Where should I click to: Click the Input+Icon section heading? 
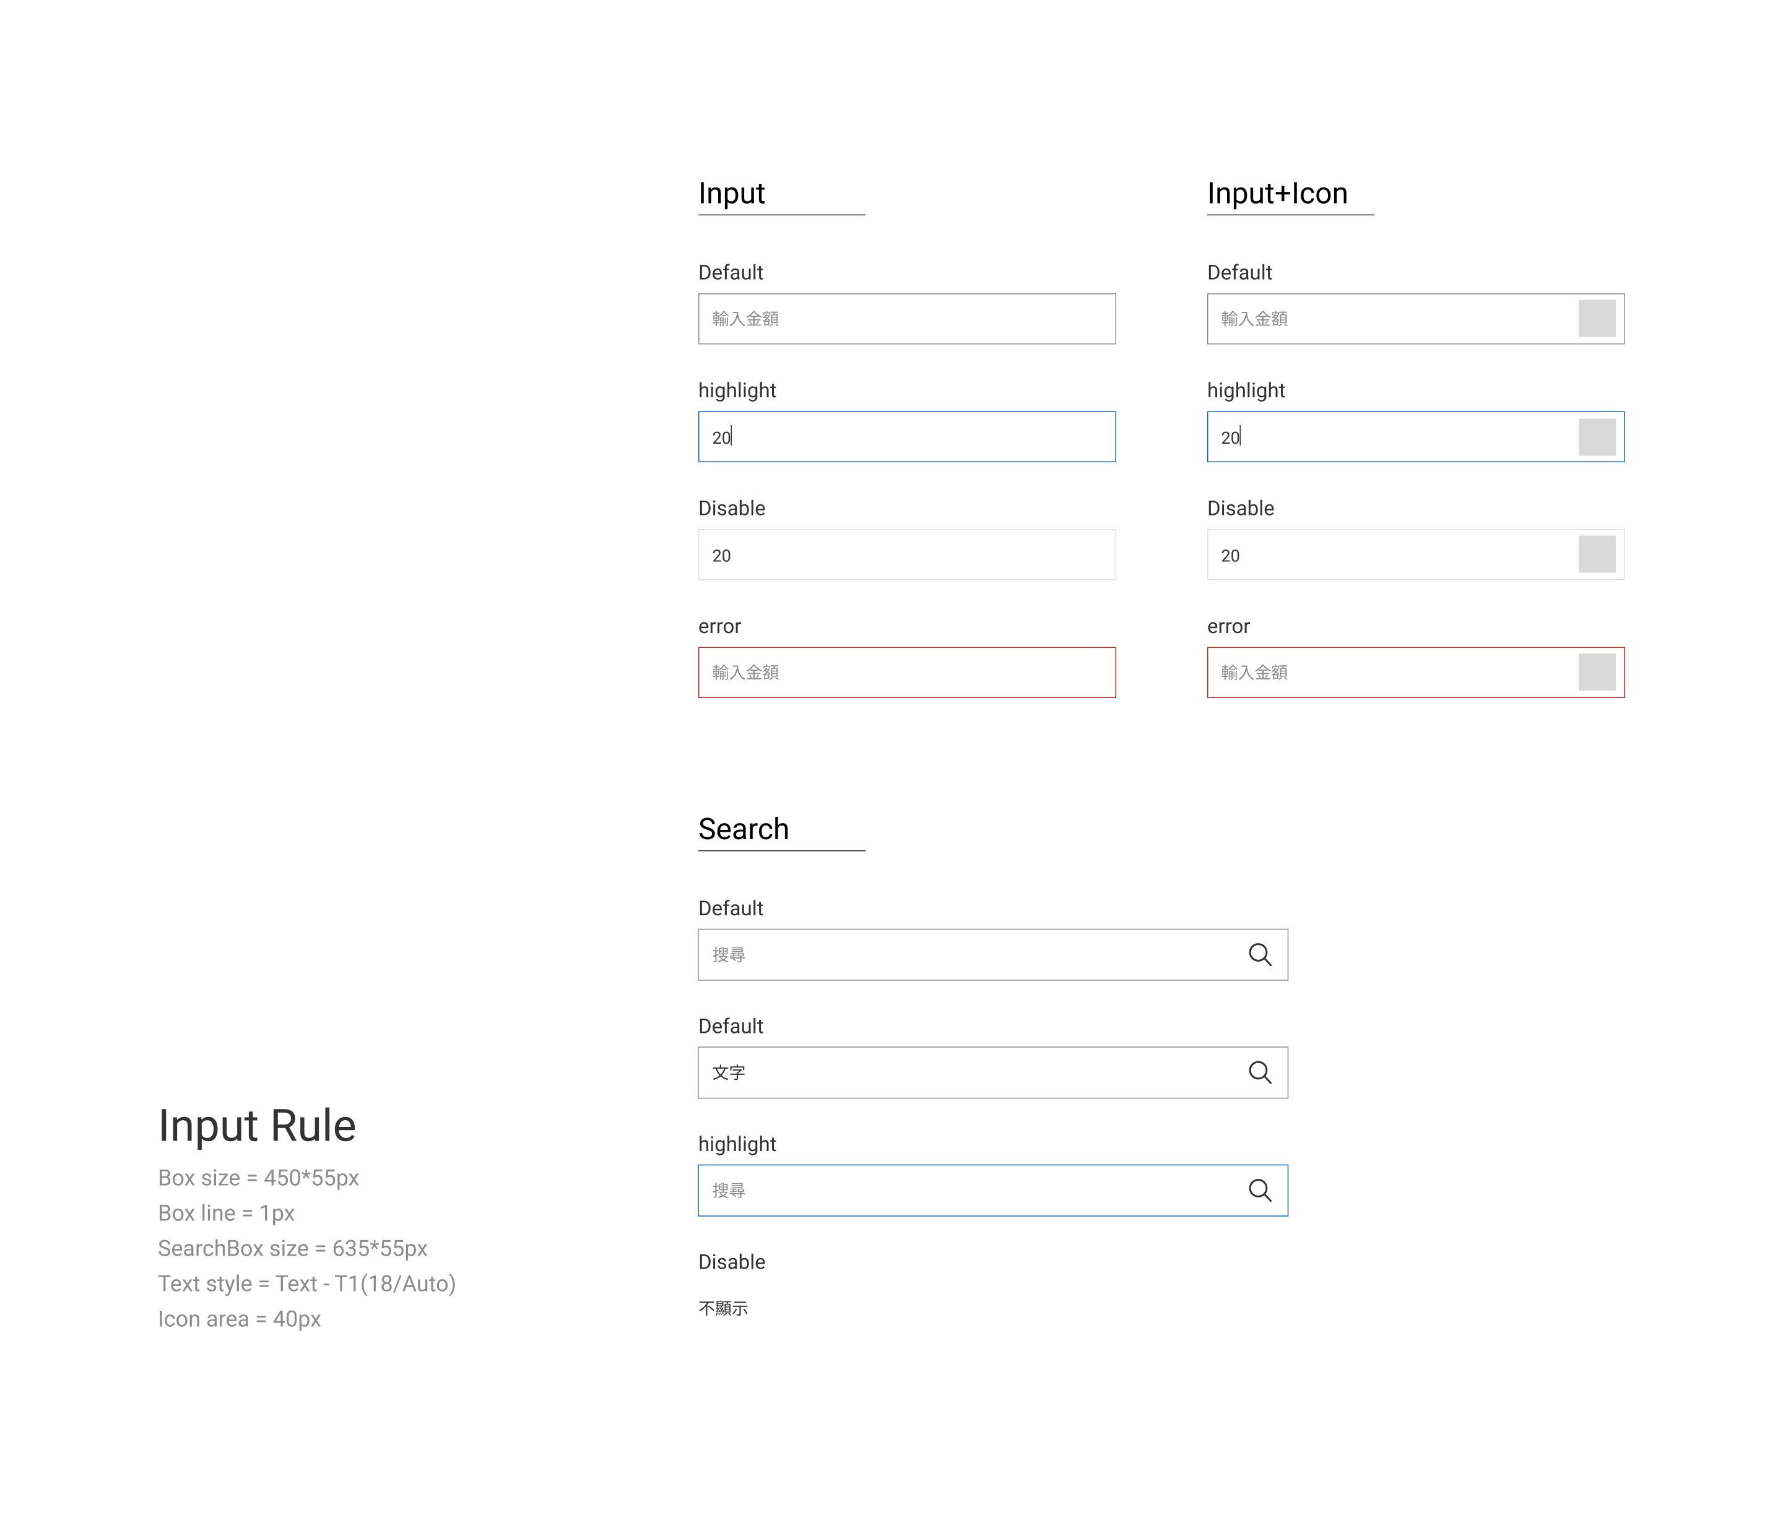point(1277,194)
